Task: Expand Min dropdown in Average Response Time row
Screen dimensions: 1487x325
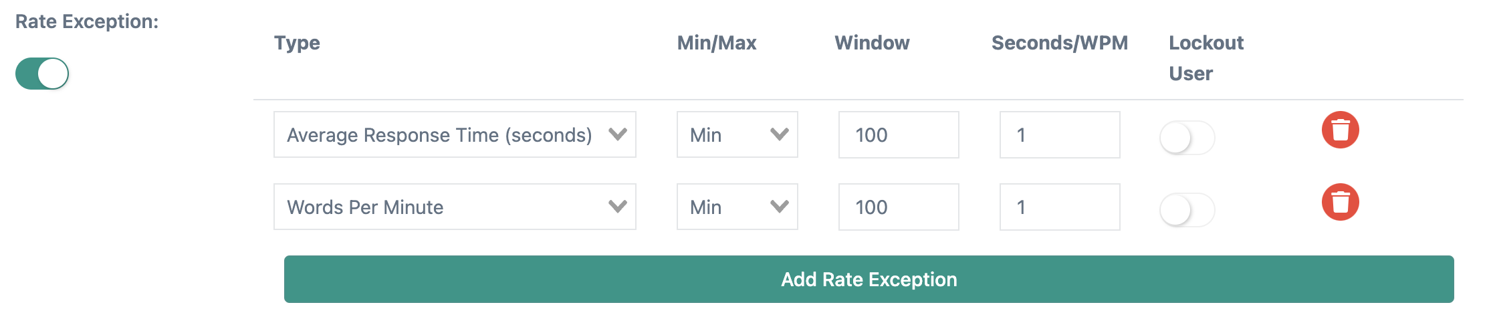Action: coord(737,135)
